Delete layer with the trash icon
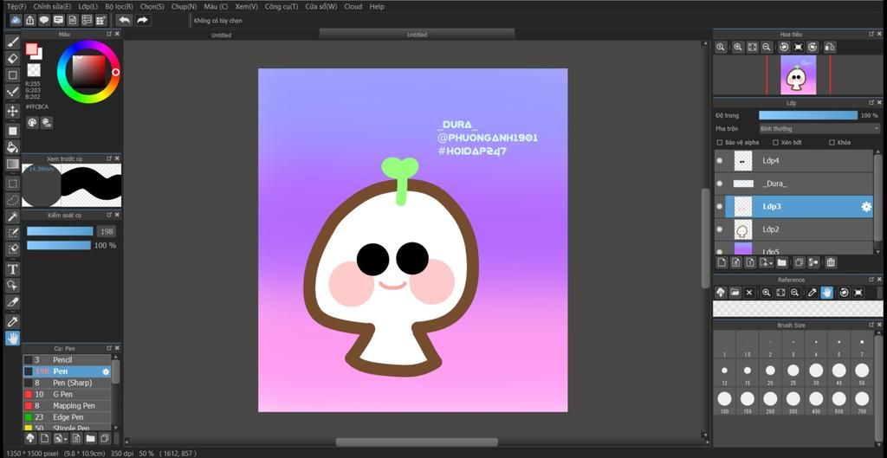The image size is (887, 458). point(831,262)
